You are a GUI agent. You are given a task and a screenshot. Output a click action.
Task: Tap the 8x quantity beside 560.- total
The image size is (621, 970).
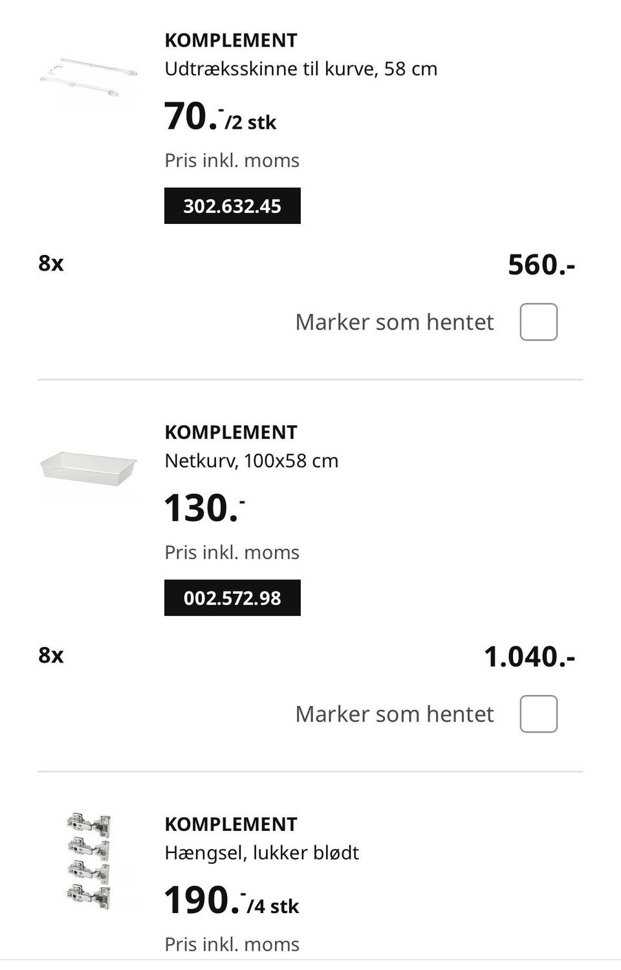51,263
